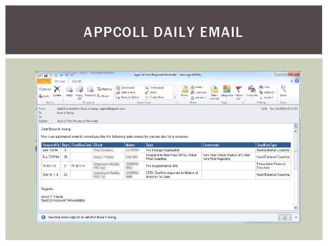The image size is (328, 246).
Task: Click the DeadlineType column header
Action: tap(273, 145)
